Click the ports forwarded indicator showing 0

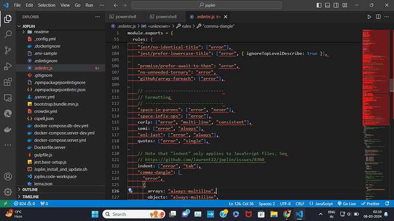click(44, 204)
